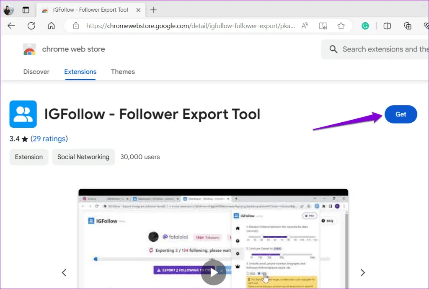Screen dimensions: 429x289
Task: Play the IGFollow preview video
Action: 214,273
